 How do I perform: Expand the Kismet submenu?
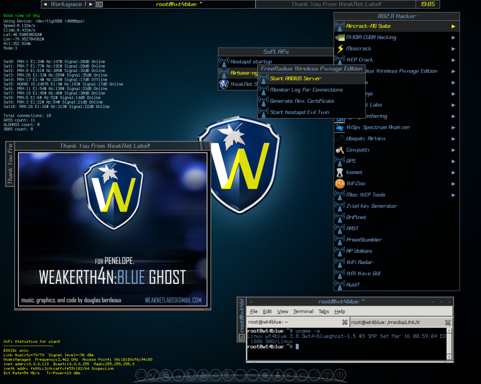(x=397, y=172)
